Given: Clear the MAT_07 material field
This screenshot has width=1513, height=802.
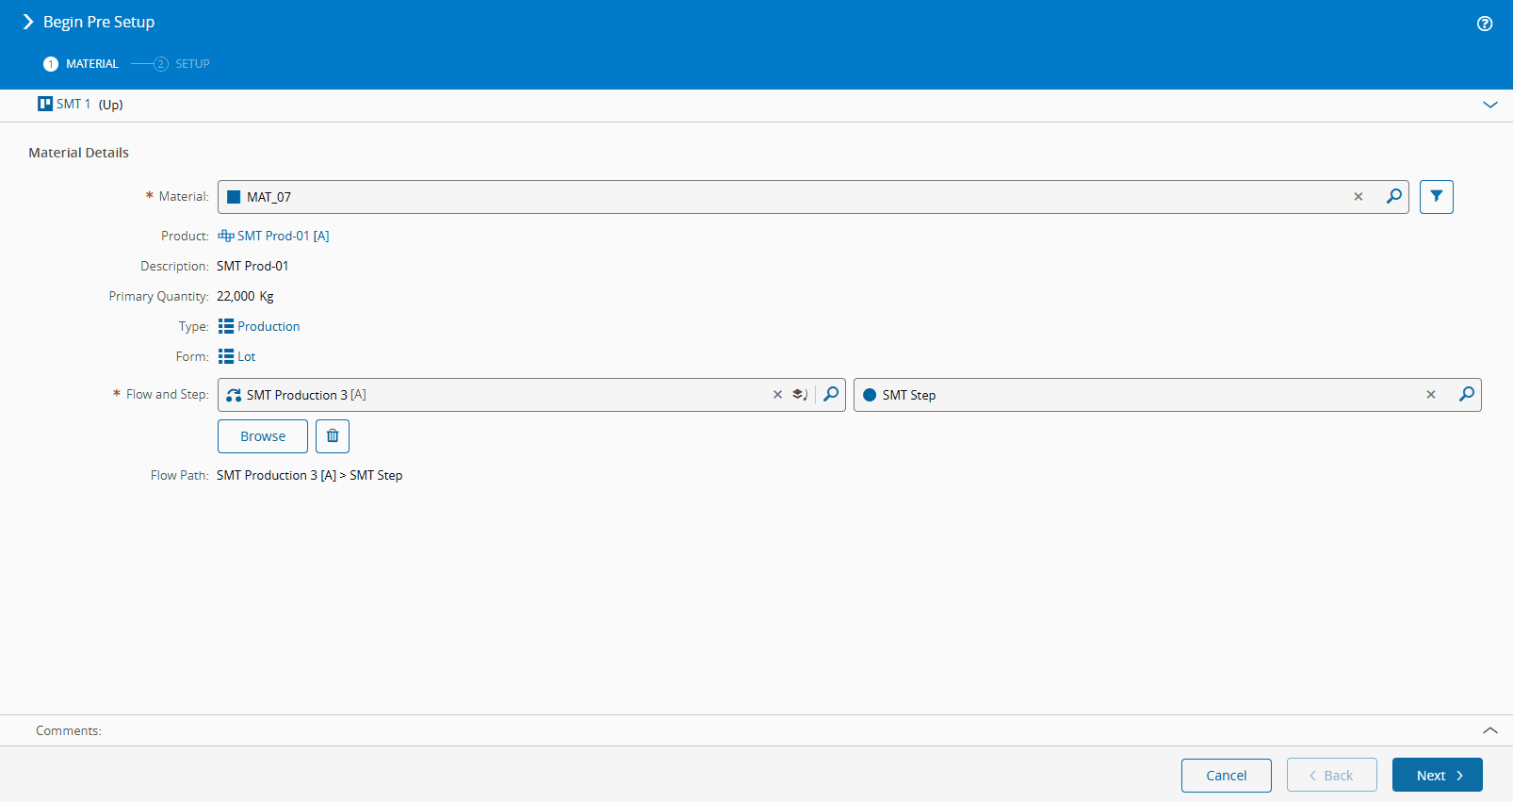Looking at the screenshot, I should coord(1358,197).
